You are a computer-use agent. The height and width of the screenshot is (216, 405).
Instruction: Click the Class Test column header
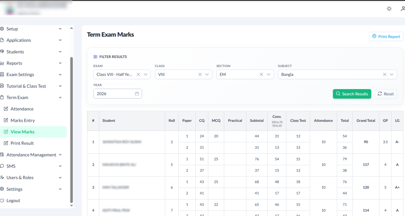tap(298, 121)
